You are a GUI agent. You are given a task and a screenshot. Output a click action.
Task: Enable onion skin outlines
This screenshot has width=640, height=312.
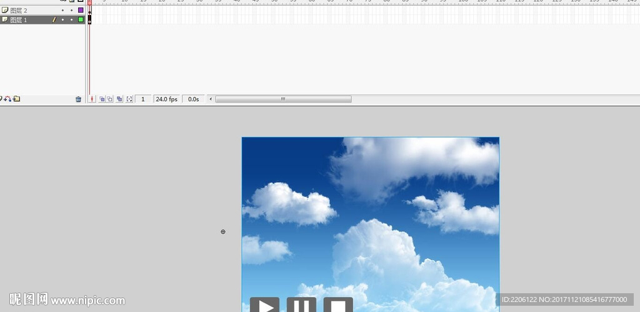pos(110,99)
